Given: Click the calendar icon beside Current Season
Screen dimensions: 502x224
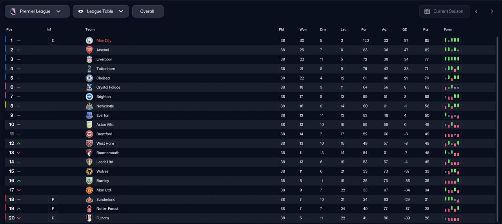Looking at the screenshot, I should point(427,11).
